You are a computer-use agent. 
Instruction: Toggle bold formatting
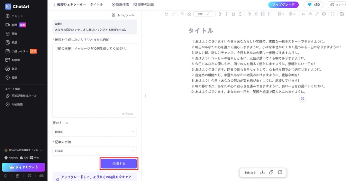tap(219, 14)
